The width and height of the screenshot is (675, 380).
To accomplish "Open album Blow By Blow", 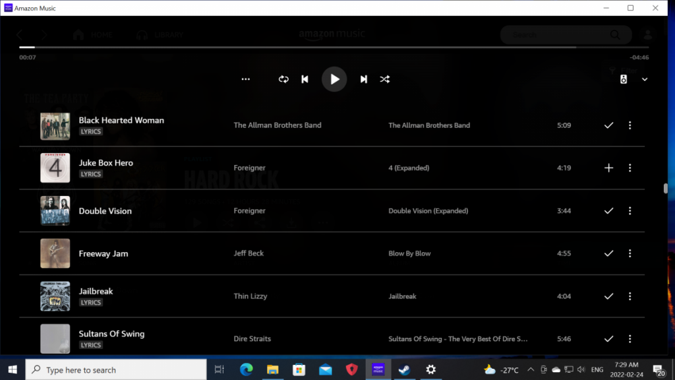I will point(409,253).
